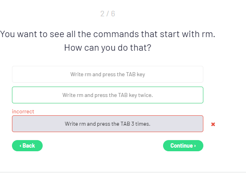Click the question counter at the top

[x=108, y=14]
